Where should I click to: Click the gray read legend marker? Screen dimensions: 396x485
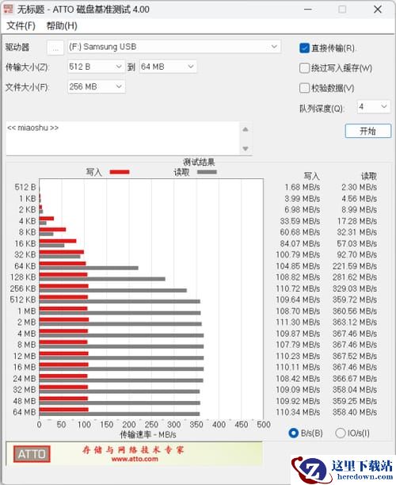pos(207,172)
